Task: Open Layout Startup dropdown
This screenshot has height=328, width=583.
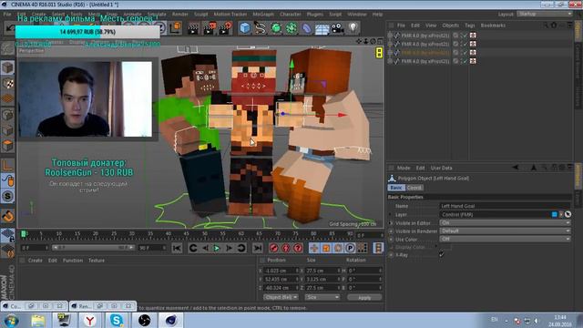Action: tap(545, 14)
